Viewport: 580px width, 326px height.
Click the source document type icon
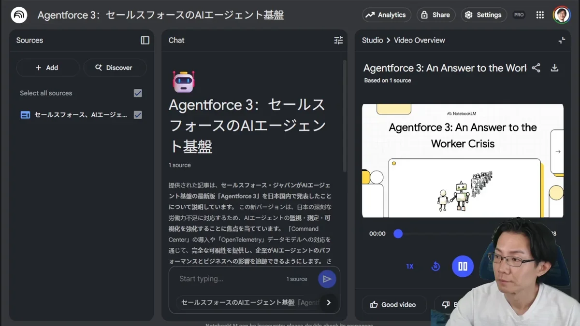point(25,115)
